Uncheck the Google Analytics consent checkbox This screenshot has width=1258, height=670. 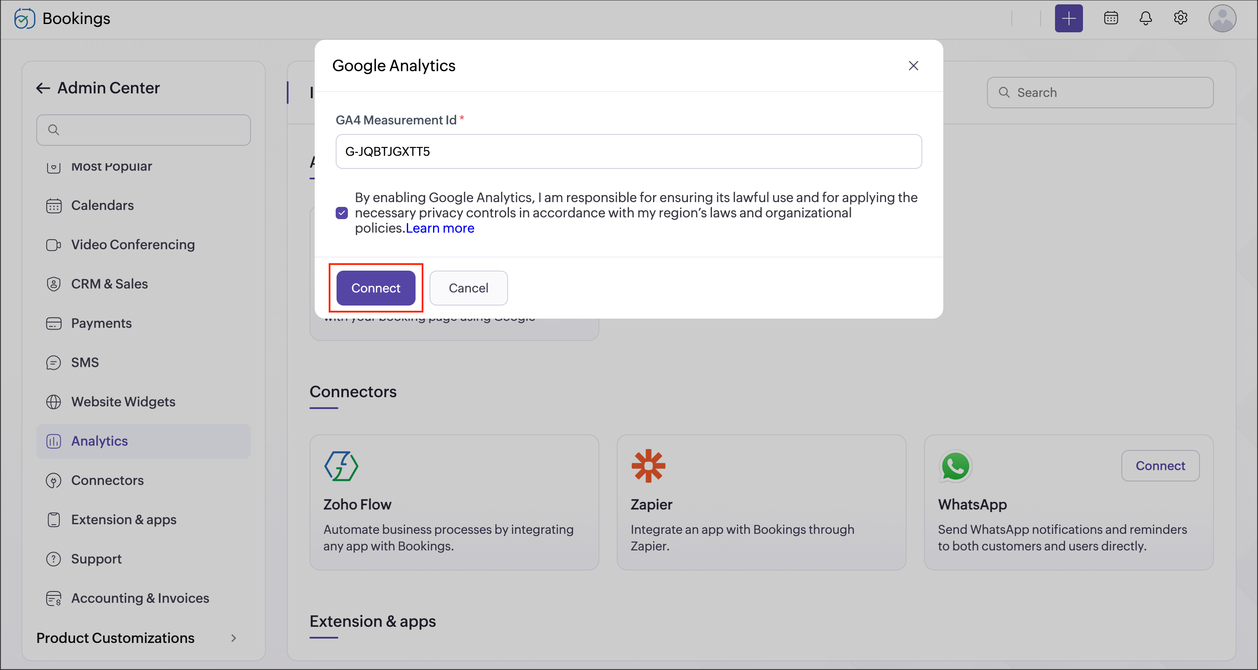342,213
